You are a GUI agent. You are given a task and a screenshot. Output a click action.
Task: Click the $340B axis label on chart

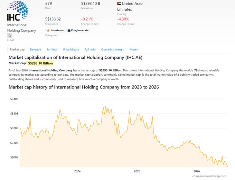pyautogui.click(x=14, y=99)
